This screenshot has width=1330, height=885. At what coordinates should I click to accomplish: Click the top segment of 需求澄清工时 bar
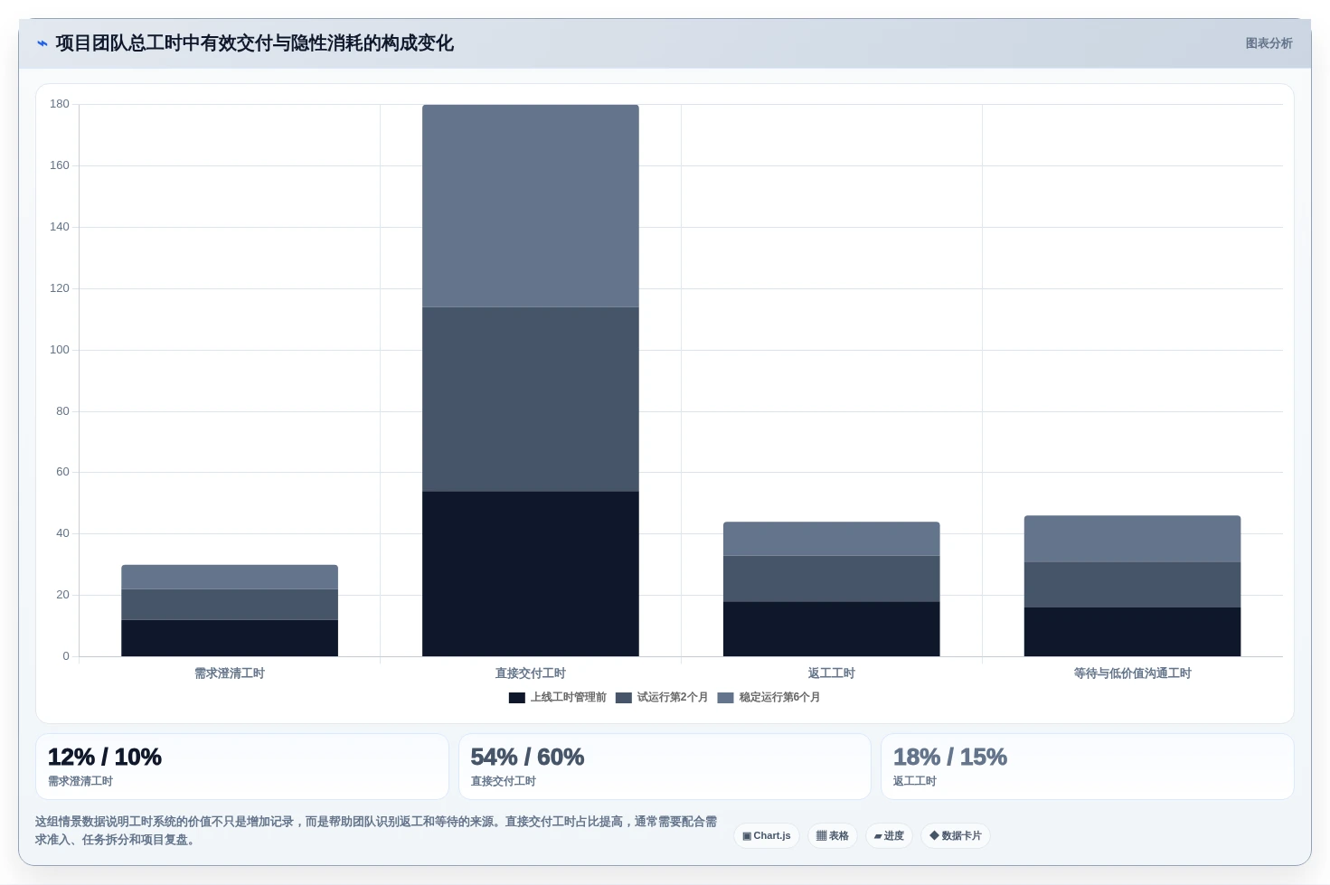230,578
